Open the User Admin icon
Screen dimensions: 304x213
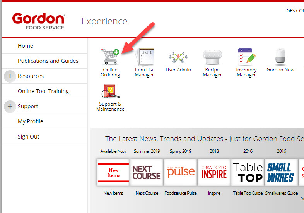coord(178,57)
